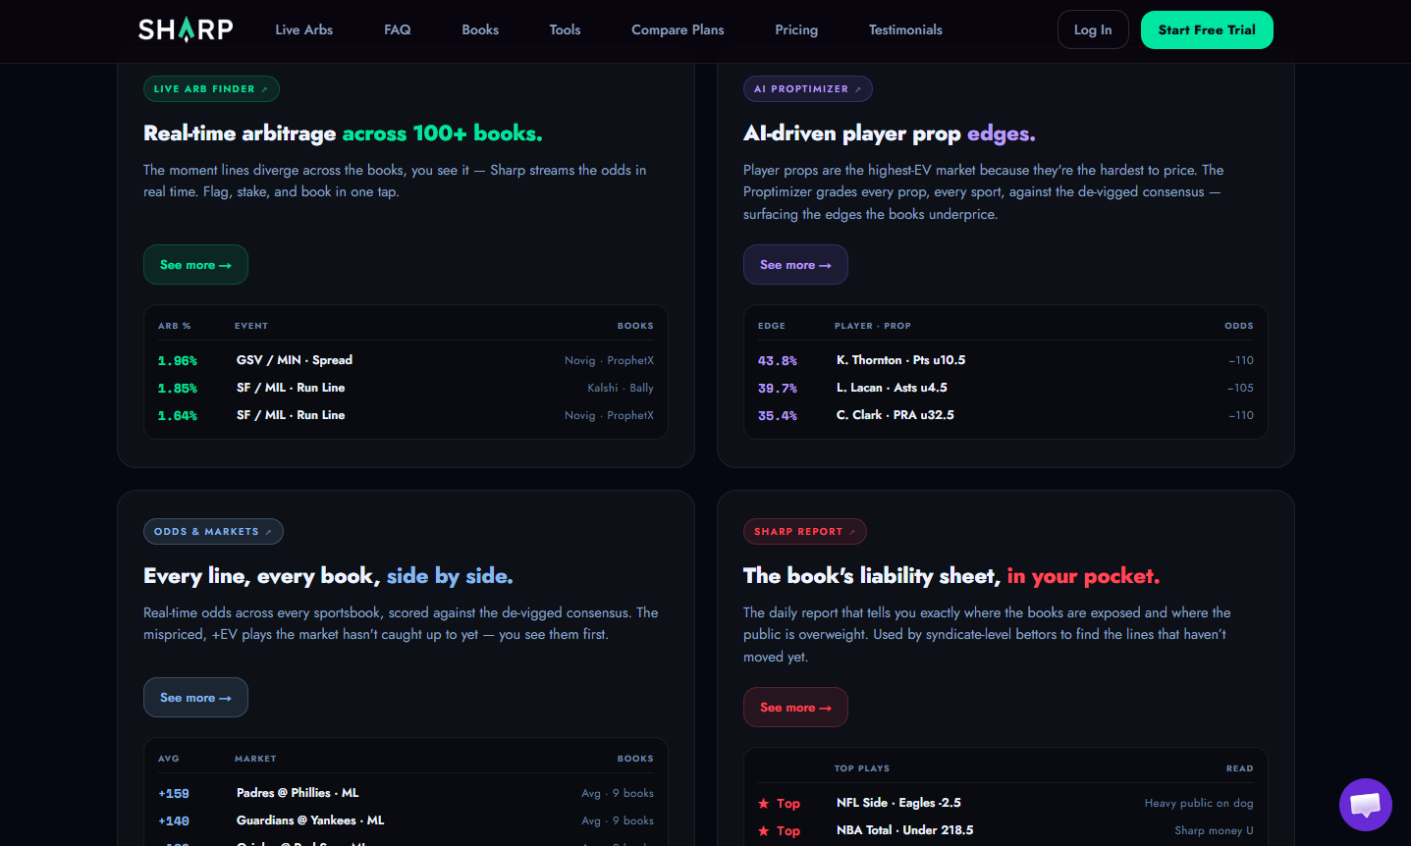Screen dimensions: 1411x846
Task: Click "Avg · 9 books" in the Guardians row
Action: tap(618, 820)
